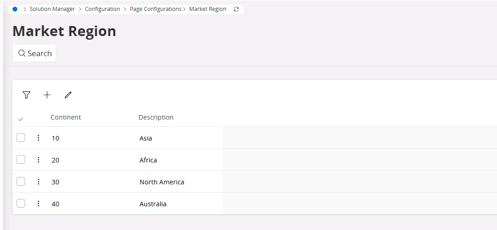Select the Australia row checkbox
The image size is (497, 230).
pos(21,204)
